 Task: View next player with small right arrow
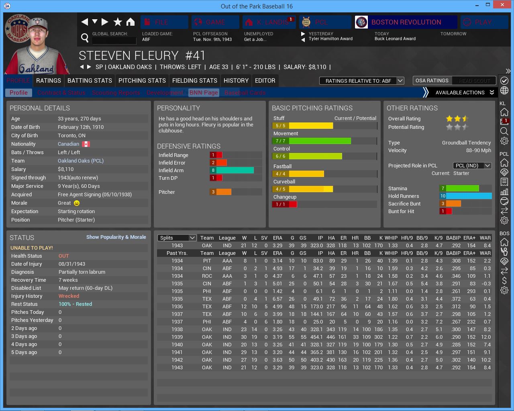click(x=89, y=67)
